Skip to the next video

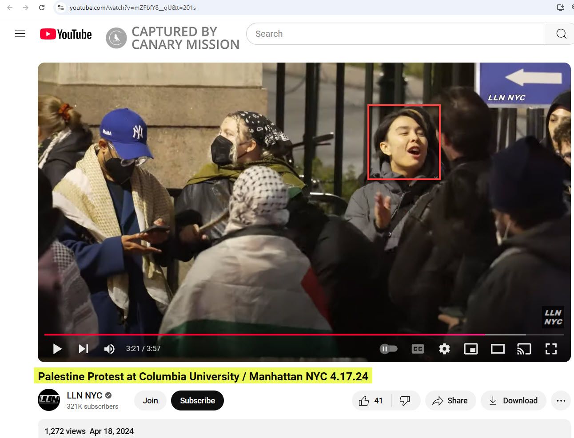click(x=84, y=349)
